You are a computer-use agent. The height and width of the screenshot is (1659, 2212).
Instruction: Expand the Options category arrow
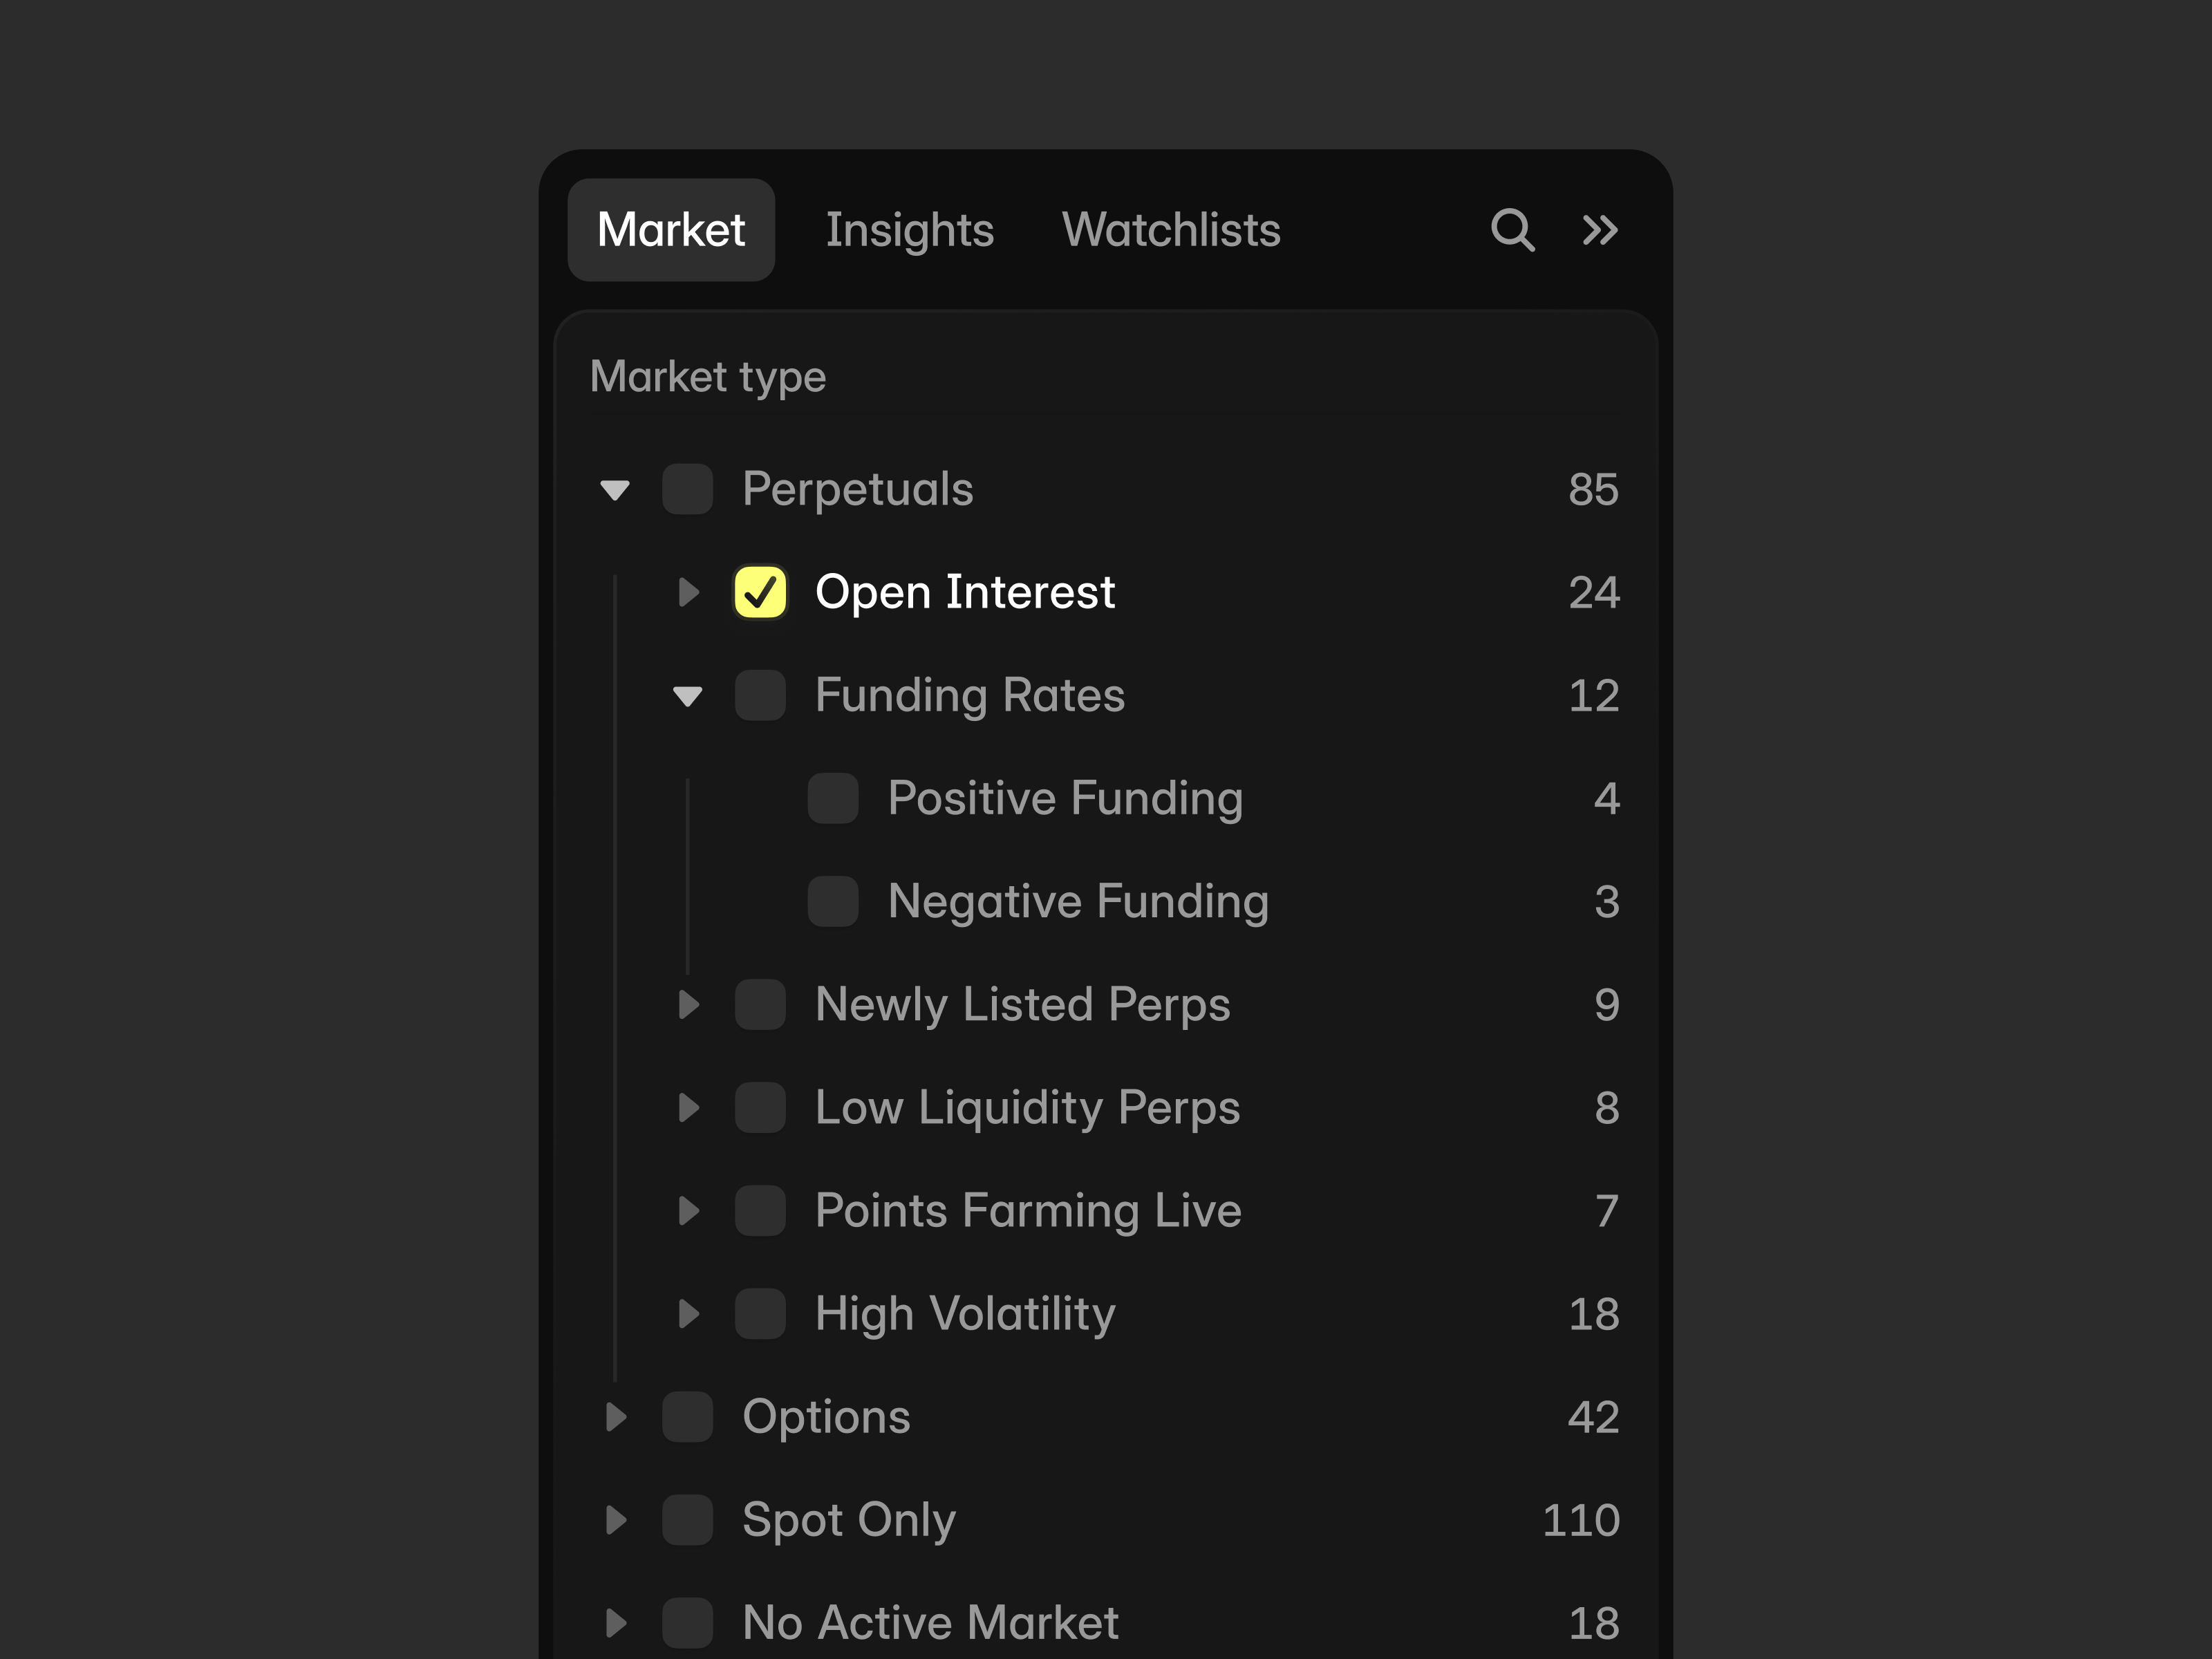[616, 1416]
